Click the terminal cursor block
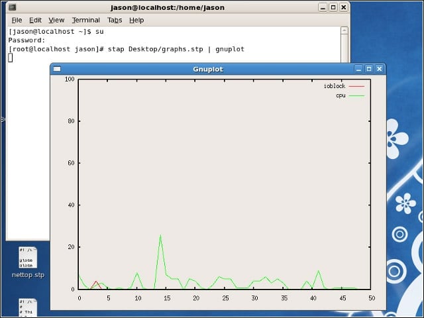 [11, 58]
